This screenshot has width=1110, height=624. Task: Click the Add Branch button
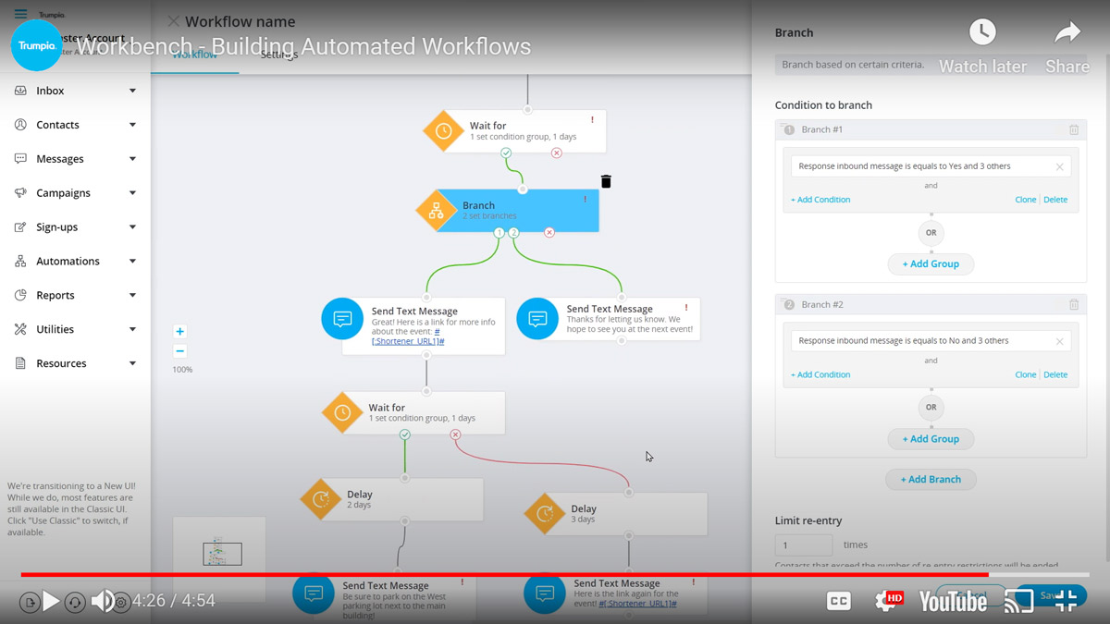931,480
